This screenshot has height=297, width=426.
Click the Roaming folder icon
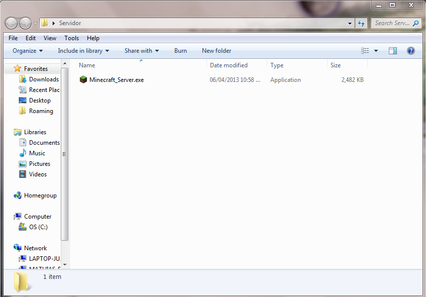pos(22,111)
